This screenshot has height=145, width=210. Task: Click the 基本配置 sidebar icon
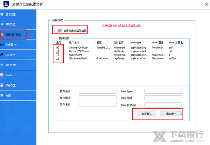[2, 14]
